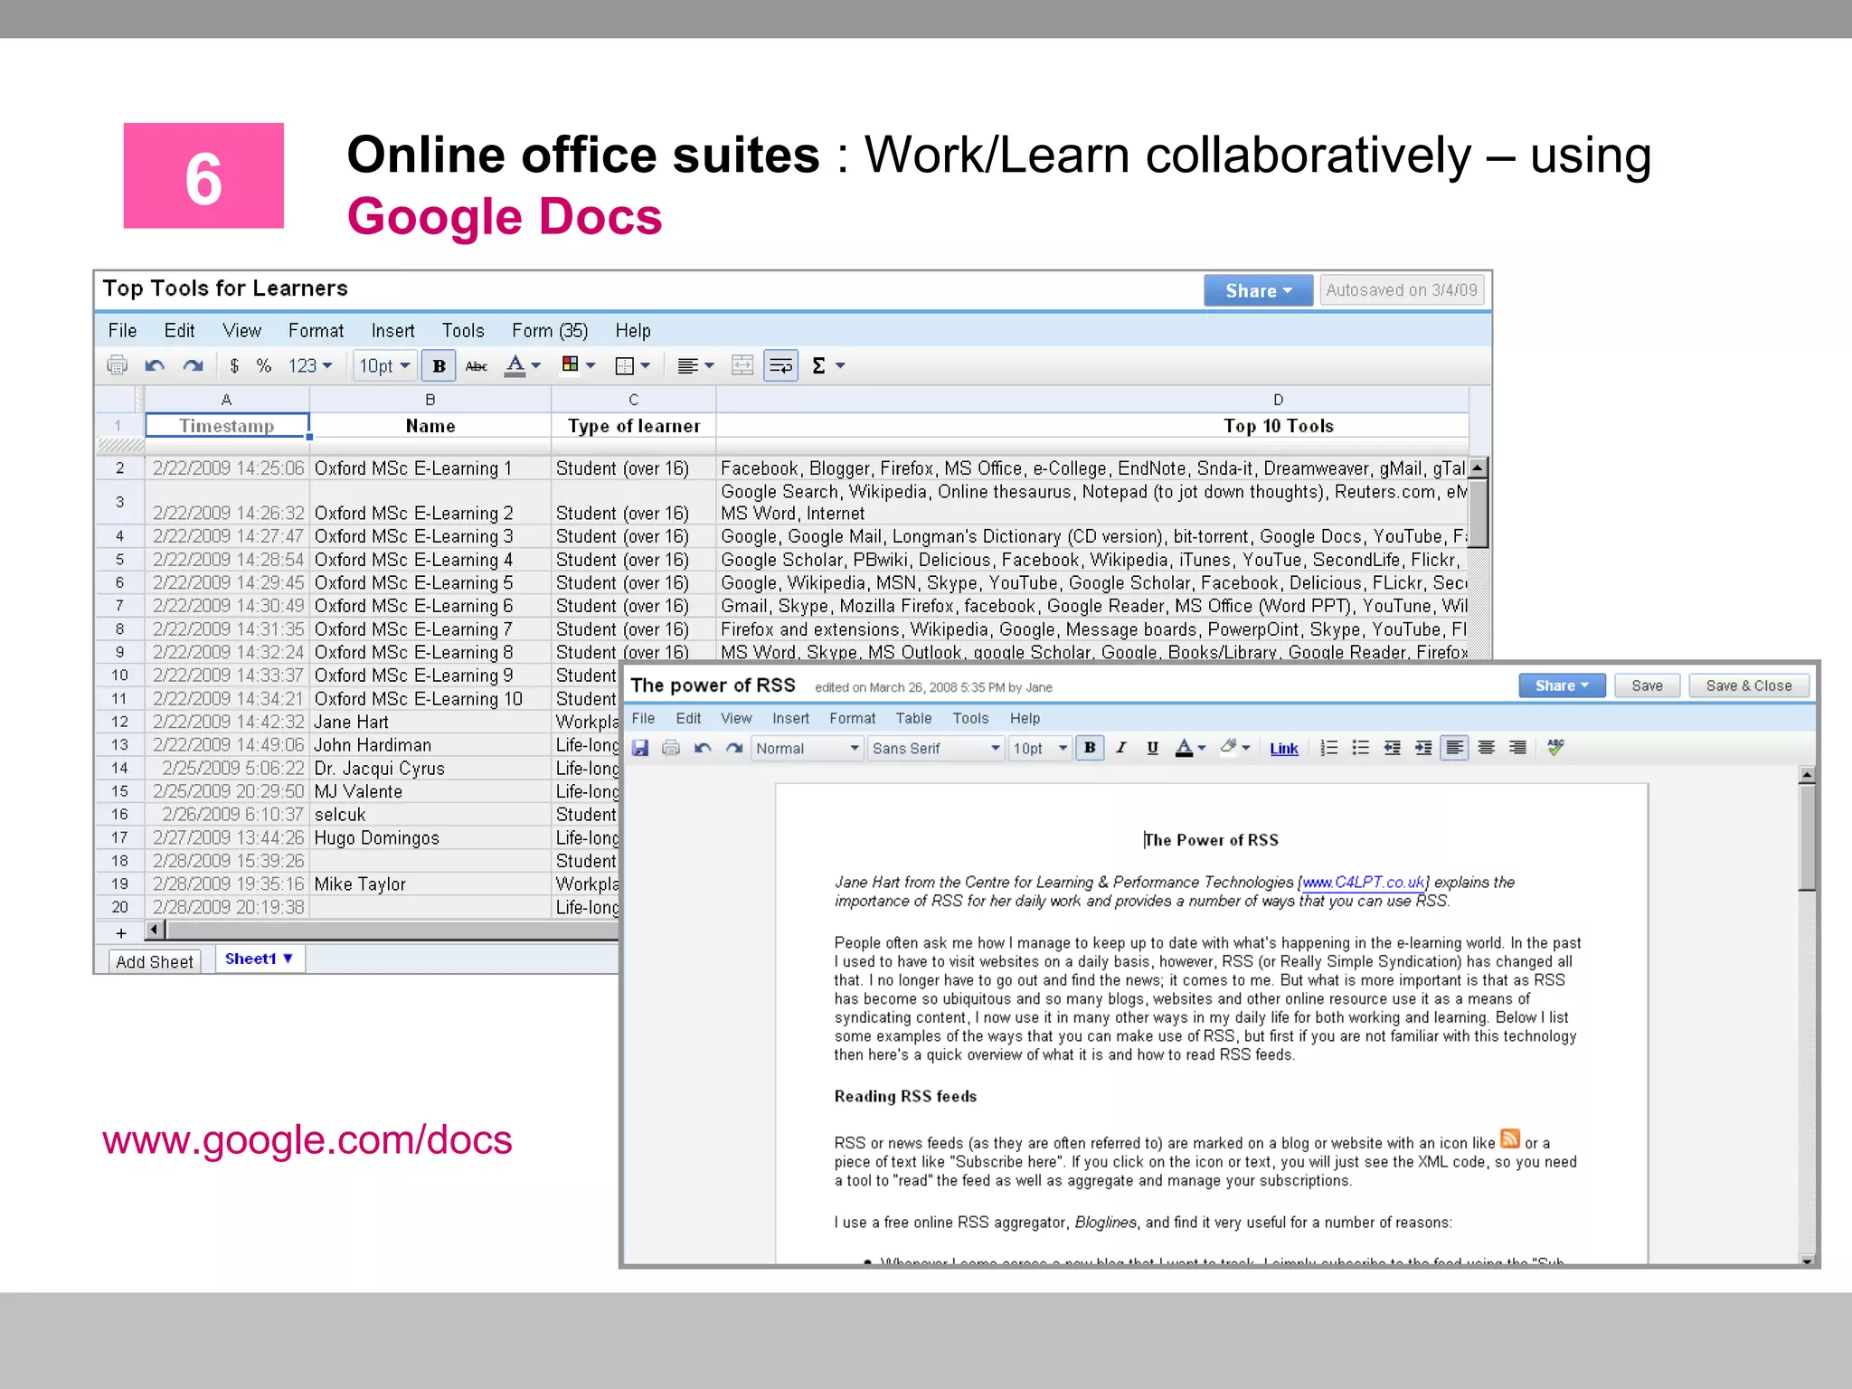This screenshot has width=1852, height=1389.
Task: Select the Timestamp header cell
Action: (227, 425)
